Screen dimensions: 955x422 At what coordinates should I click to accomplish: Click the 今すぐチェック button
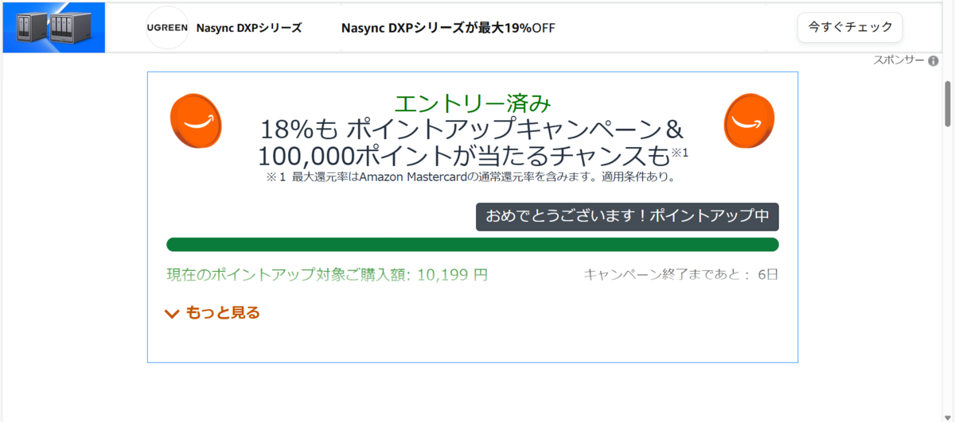point(850,27)
